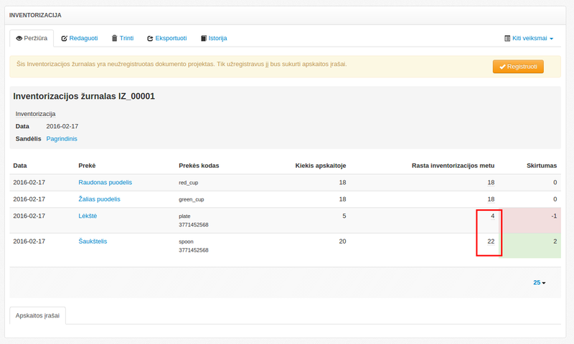
Task: Open the Lėkštė product link
Action: (x=88, y=215)
